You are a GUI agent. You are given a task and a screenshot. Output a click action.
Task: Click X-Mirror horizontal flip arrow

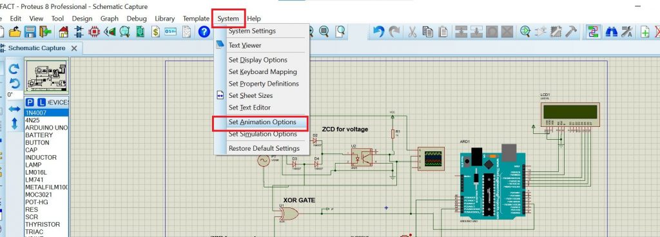click(14, 109)
